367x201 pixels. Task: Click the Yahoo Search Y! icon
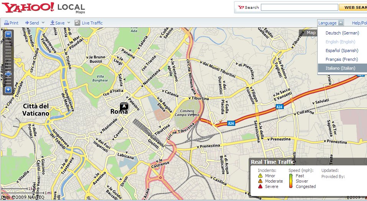click(x=241, y=7)
